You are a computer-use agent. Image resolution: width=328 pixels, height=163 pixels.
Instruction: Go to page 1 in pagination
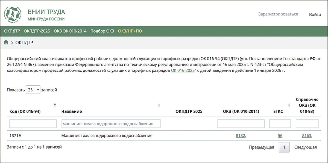[284, 147]
